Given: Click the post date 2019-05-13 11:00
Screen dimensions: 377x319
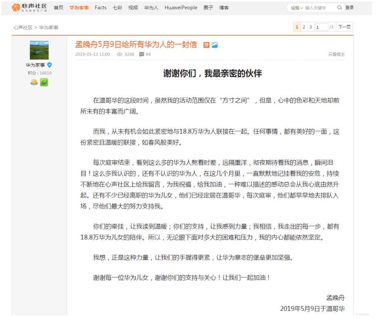Looking at the screenshot, I should pos(93,54).
